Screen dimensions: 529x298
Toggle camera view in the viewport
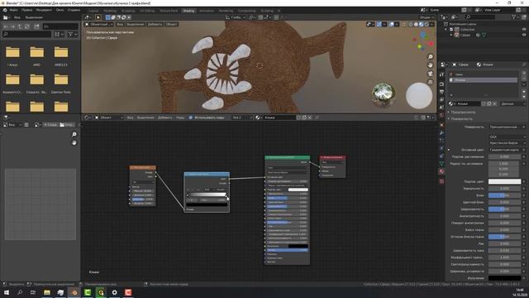click(x=430, y=74)
